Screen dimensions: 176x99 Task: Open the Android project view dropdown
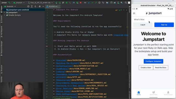(x=10, y=7)
